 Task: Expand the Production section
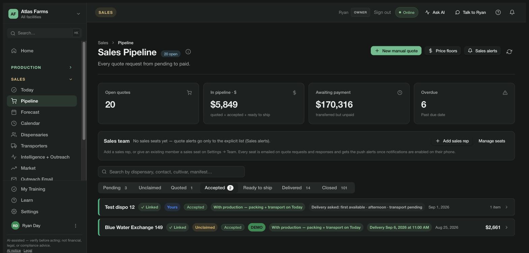tap(42, 67)
